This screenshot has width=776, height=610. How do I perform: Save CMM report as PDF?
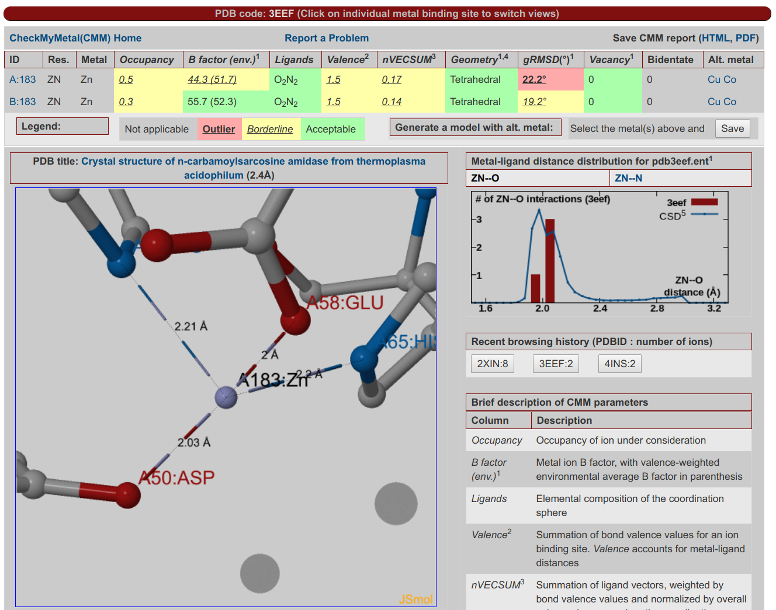(745, 38)
